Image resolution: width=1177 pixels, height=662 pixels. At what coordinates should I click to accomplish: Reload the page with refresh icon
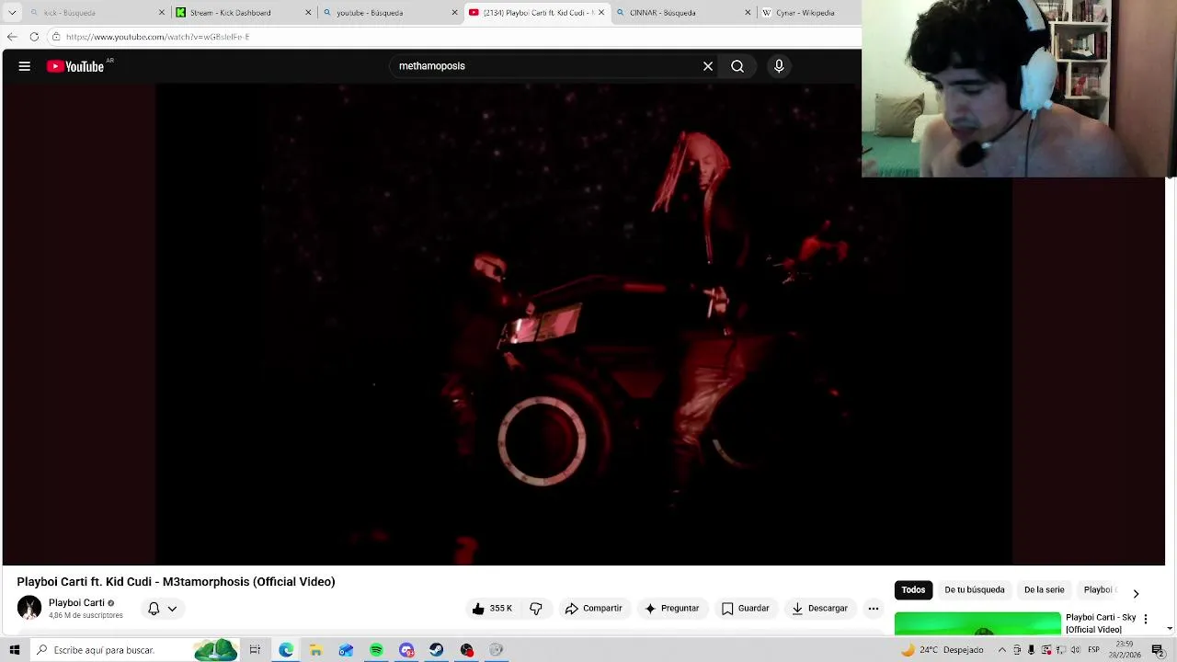(x=34, y=37)
